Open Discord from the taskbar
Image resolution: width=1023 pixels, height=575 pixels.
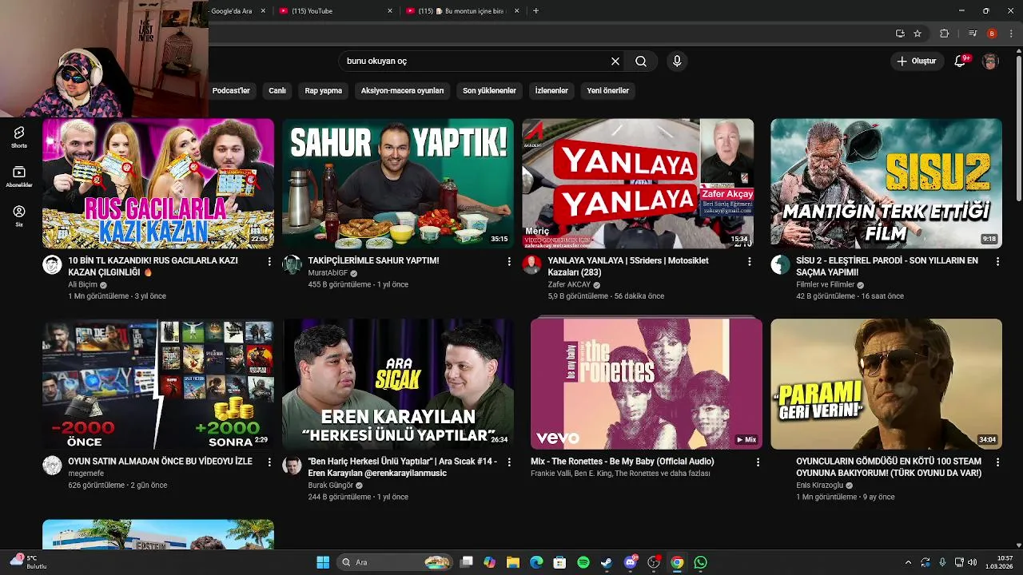tap(631, 562)
